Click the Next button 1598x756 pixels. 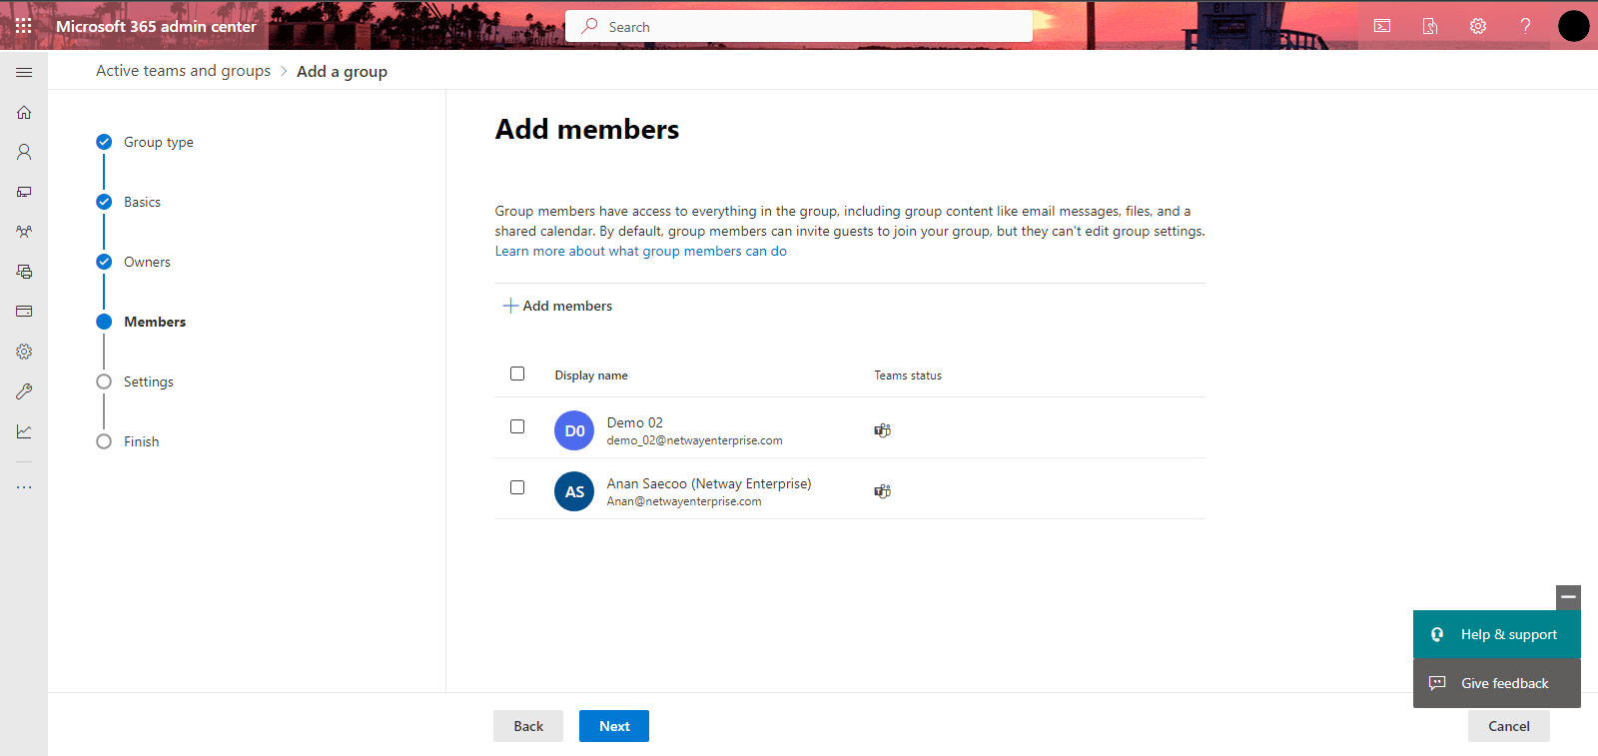[614, 726]
